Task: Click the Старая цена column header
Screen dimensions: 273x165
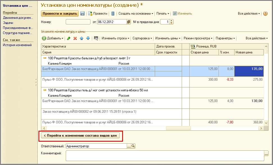Action: point(204,52)
